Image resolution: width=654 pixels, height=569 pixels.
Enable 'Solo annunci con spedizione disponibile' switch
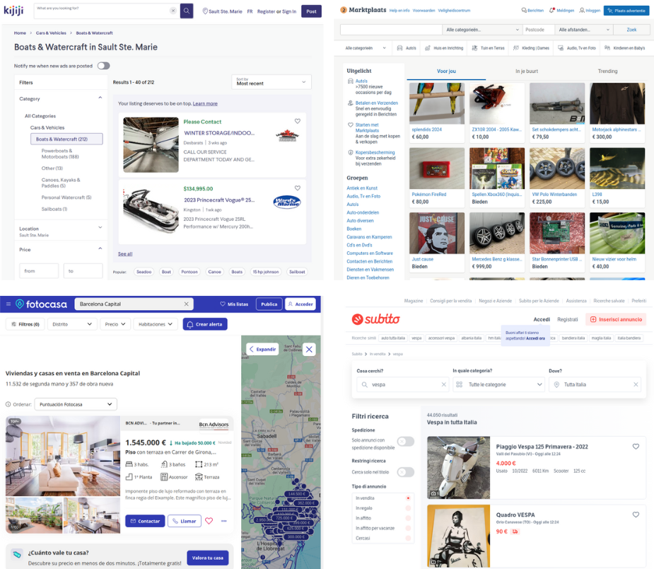[405, 441]
